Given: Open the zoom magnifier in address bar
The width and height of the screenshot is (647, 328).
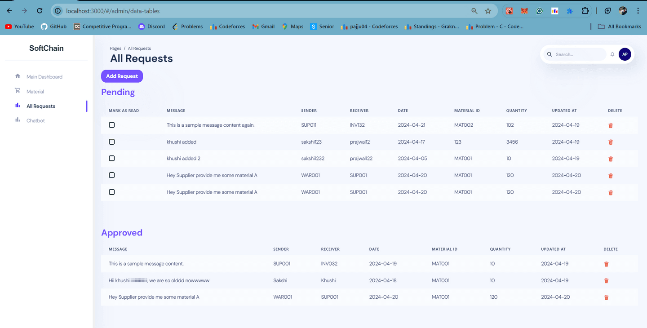Looking at the screenshot, I should pyautogui.click(x=474, y=11).
